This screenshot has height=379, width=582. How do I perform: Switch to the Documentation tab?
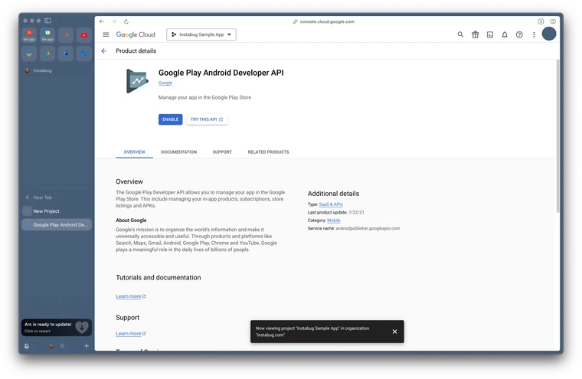point(178,152)
